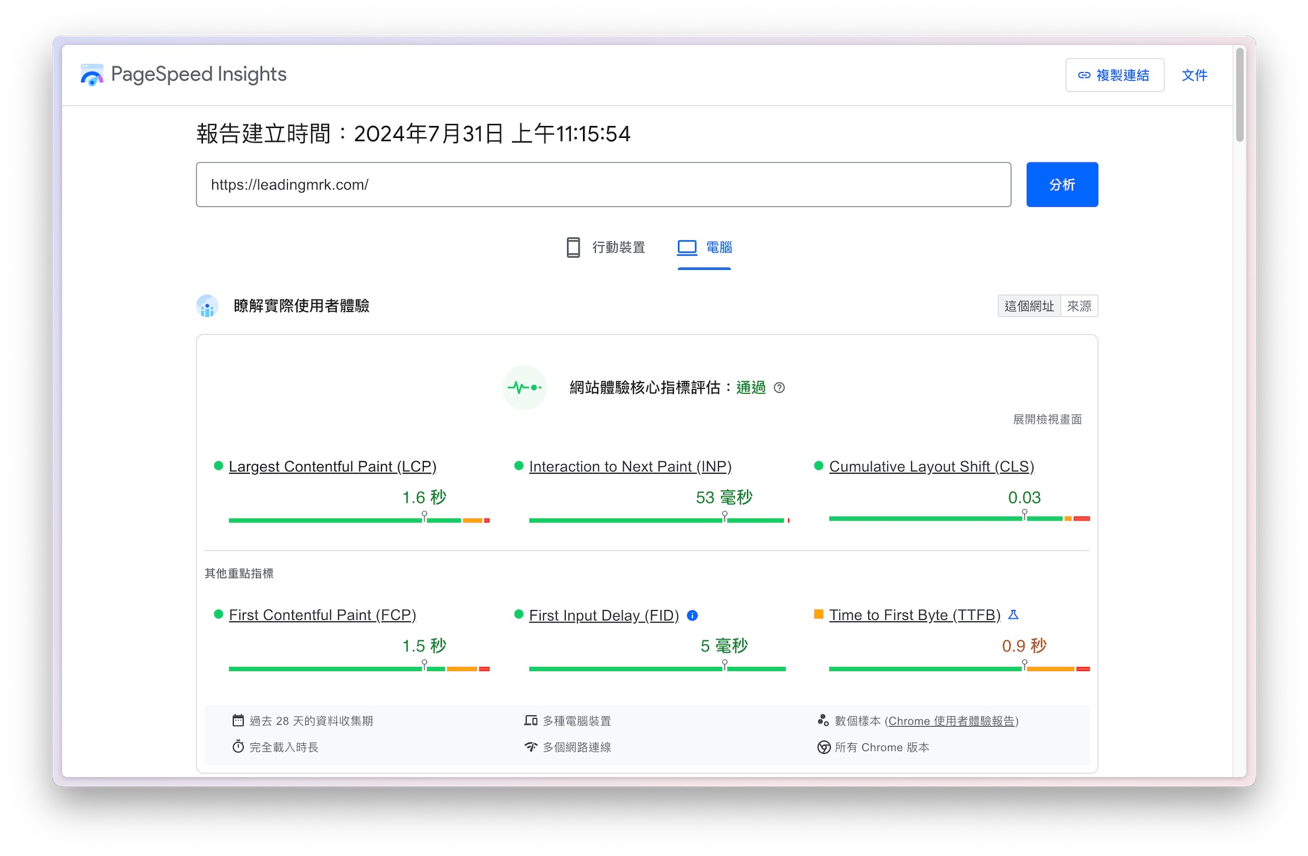The height and width of the screenshot is (856, 1308).
Task: Click the green status dot for CLS
Action: pos(818,465)
